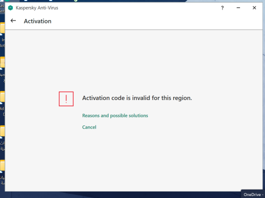Open the help question mark in title bar
Viewport: 265px width, 198px height.
[x=222, y=8]
